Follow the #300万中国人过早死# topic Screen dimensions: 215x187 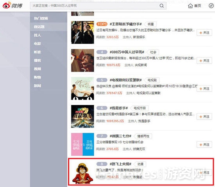(204, 61)
